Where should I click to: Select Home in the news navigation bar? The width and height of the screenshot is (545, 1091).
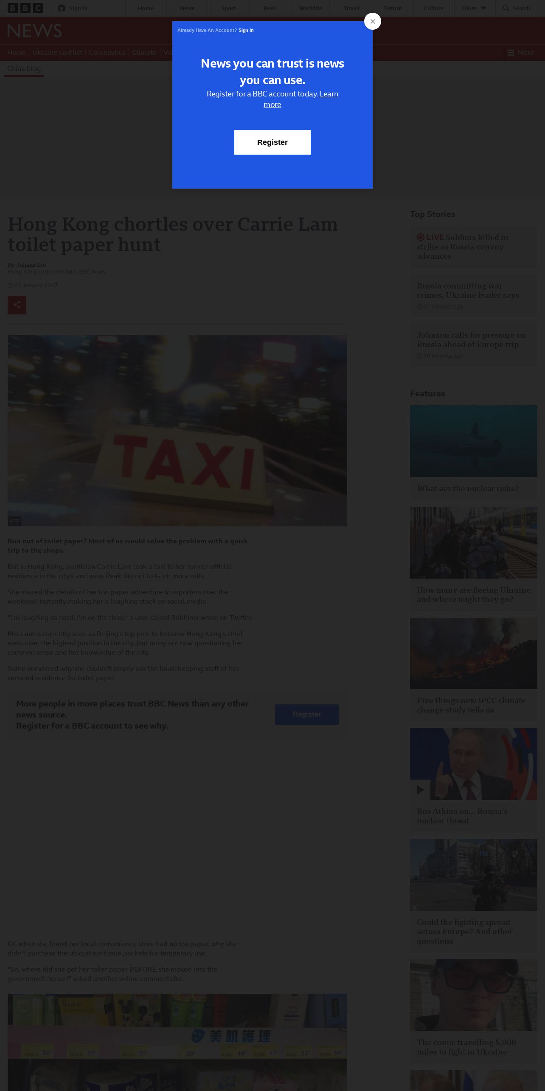pos(17,53)
